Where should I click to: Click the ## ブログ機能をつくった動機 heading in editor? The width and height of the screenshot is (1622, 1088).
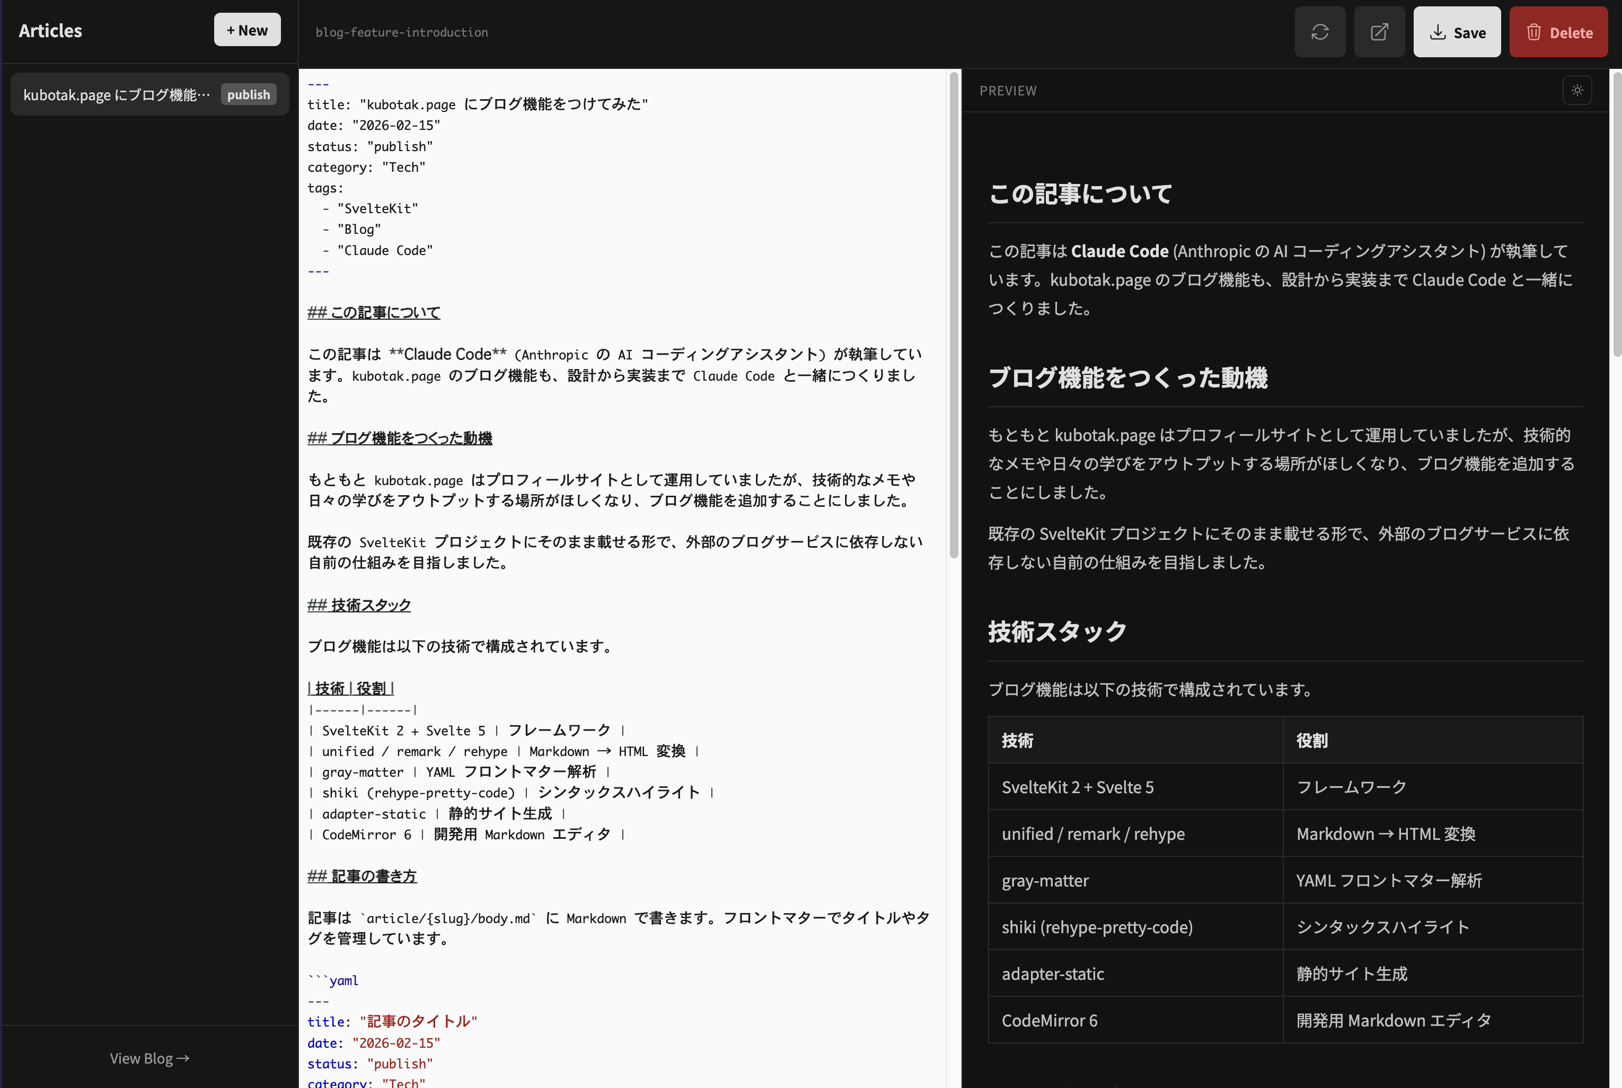(x=400, y=438)
